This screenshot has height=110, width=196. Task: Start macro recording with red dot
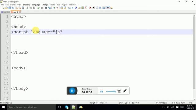tap(90, 8)
